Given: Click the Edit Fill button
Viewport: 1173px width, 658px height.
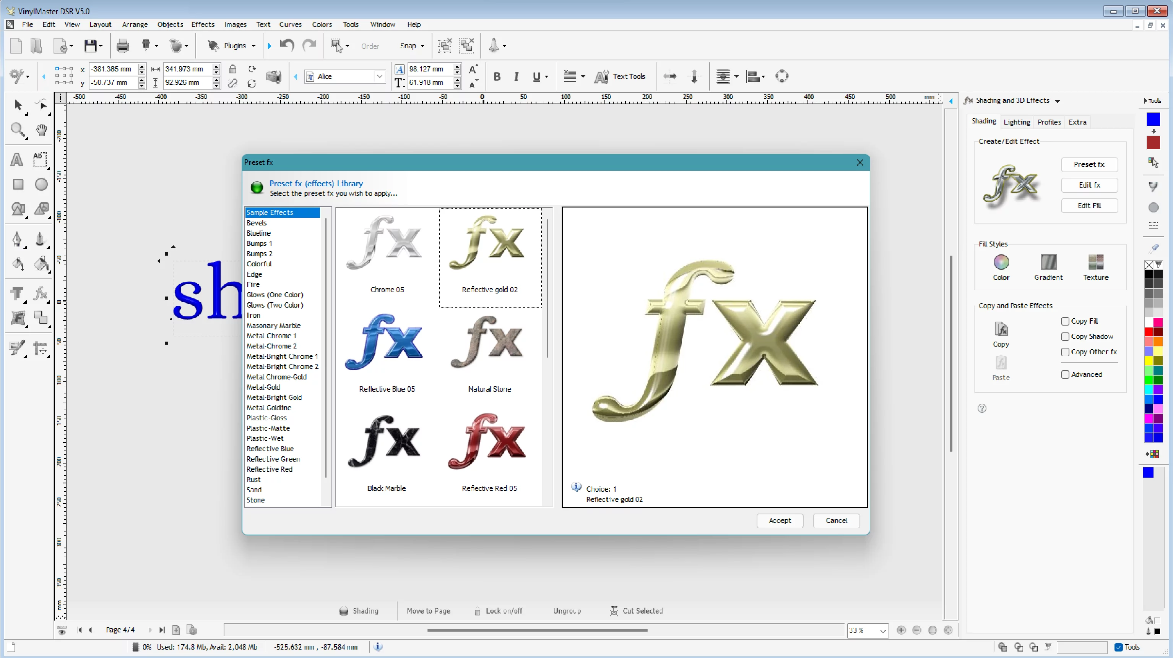Looking at the screenshot, I should pos(1089,206).
